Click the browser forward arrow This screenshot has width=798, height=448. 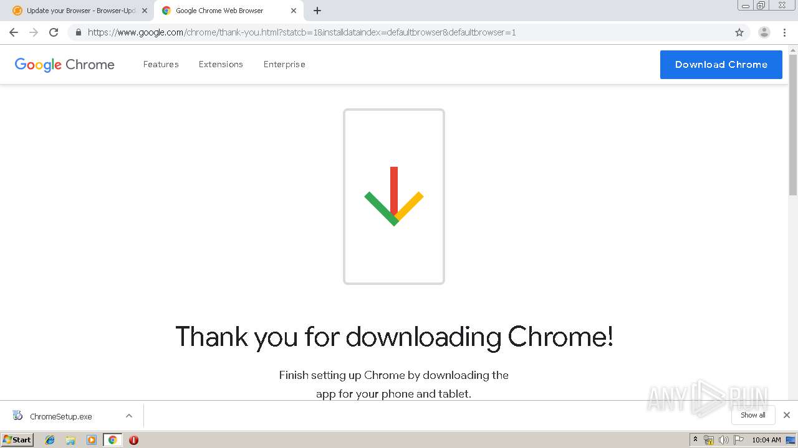pos(34,32)
